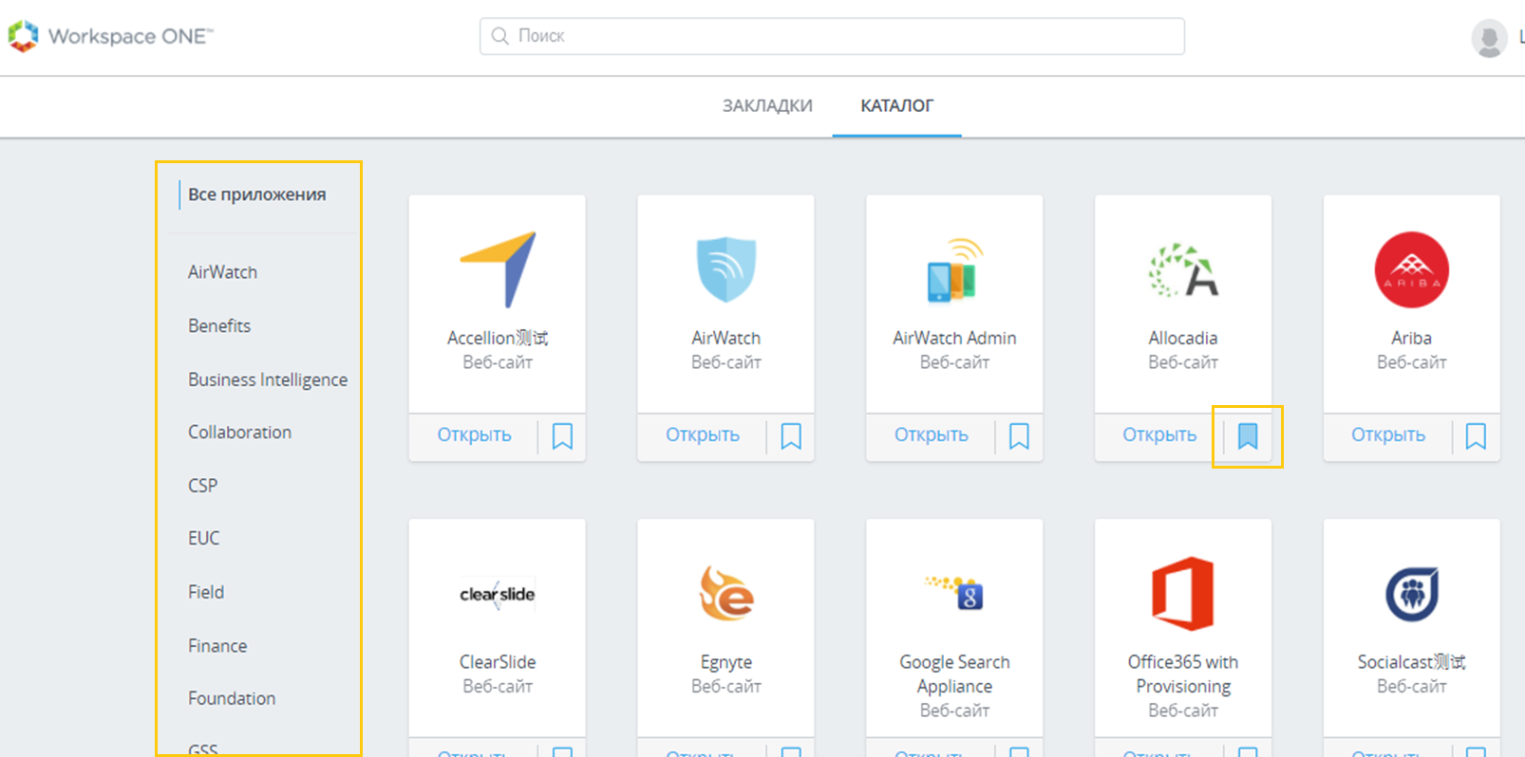Select the Benefits category
This screenshot has height=757, width=1525.
click(219, 325)
